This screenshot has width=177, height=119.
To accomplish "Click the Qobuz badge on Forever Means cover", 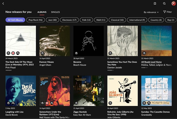I will point(42,53).
